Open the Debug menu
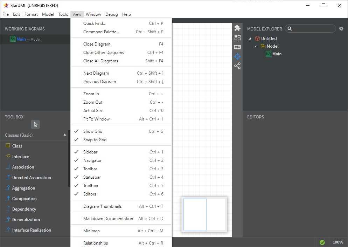The width and height of the screenshot is (348, 247). [112, 14]
